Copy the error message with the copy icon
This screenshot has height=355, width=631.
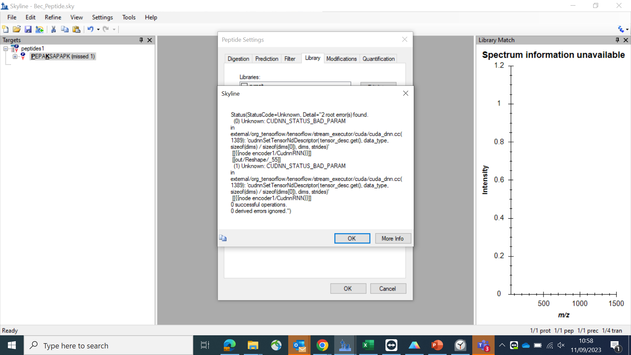pyautogui.click(x=223, y=238)
